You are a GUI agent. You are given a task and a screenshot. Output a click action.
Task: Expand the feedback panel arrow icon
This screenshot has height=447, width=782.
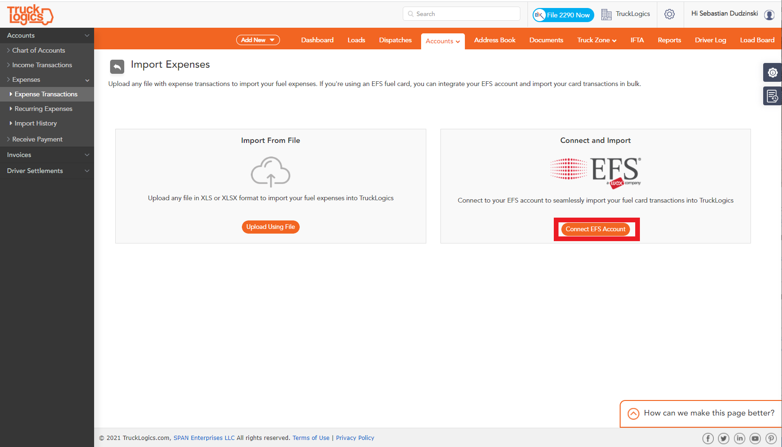[633, 414]
